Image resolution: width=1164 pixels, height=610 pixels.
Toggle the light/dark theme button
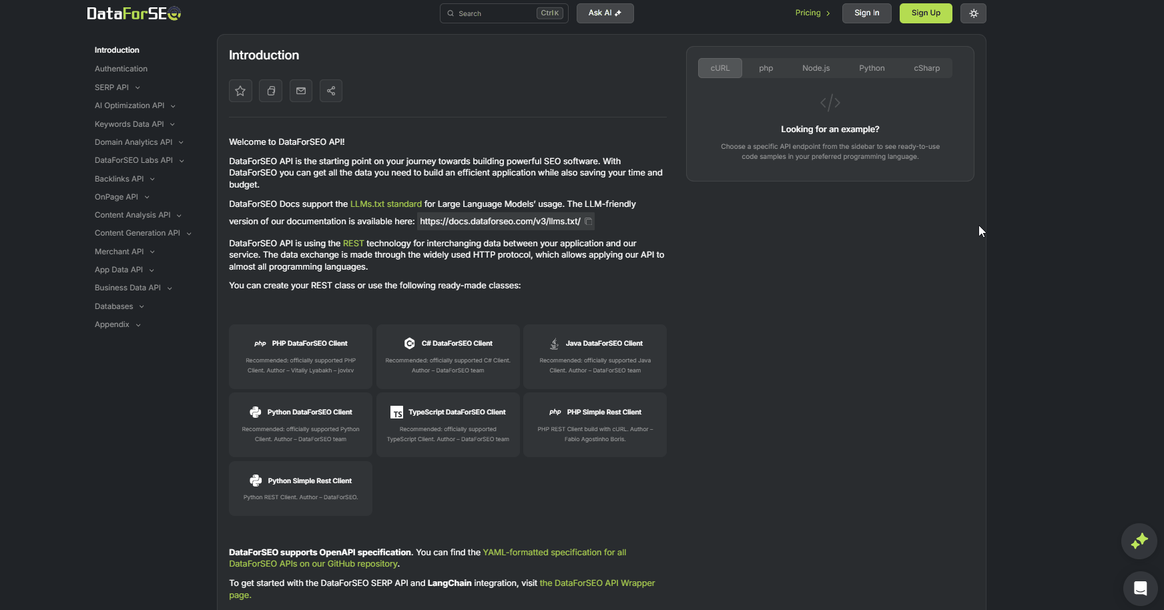click(x=973, y=13)
